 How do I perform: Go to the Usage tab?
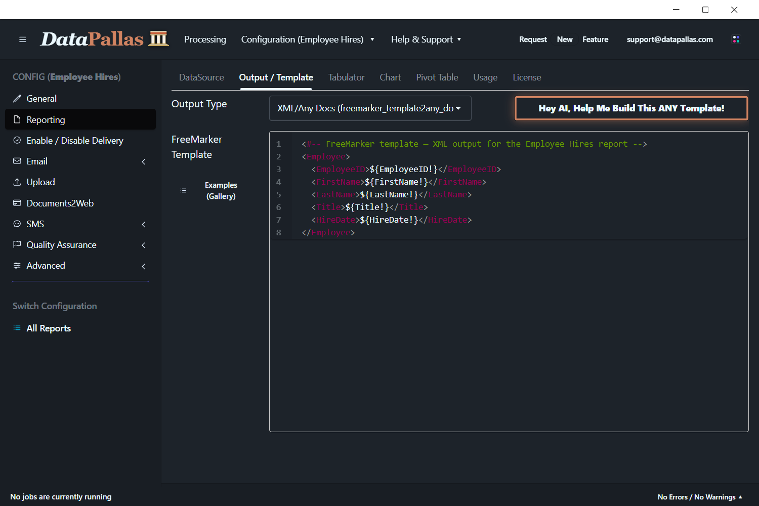(485, 77)
